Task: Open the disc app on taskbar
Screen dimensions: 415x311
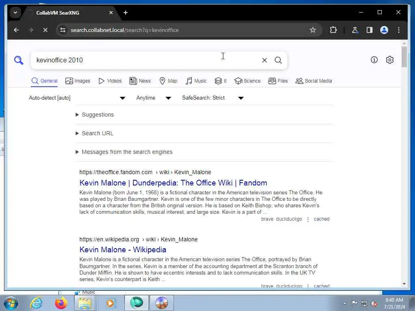Action: click(x=162, y=303)
